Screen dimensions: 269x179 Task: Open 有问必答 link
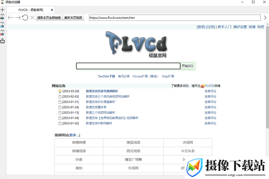click(124, 76)
